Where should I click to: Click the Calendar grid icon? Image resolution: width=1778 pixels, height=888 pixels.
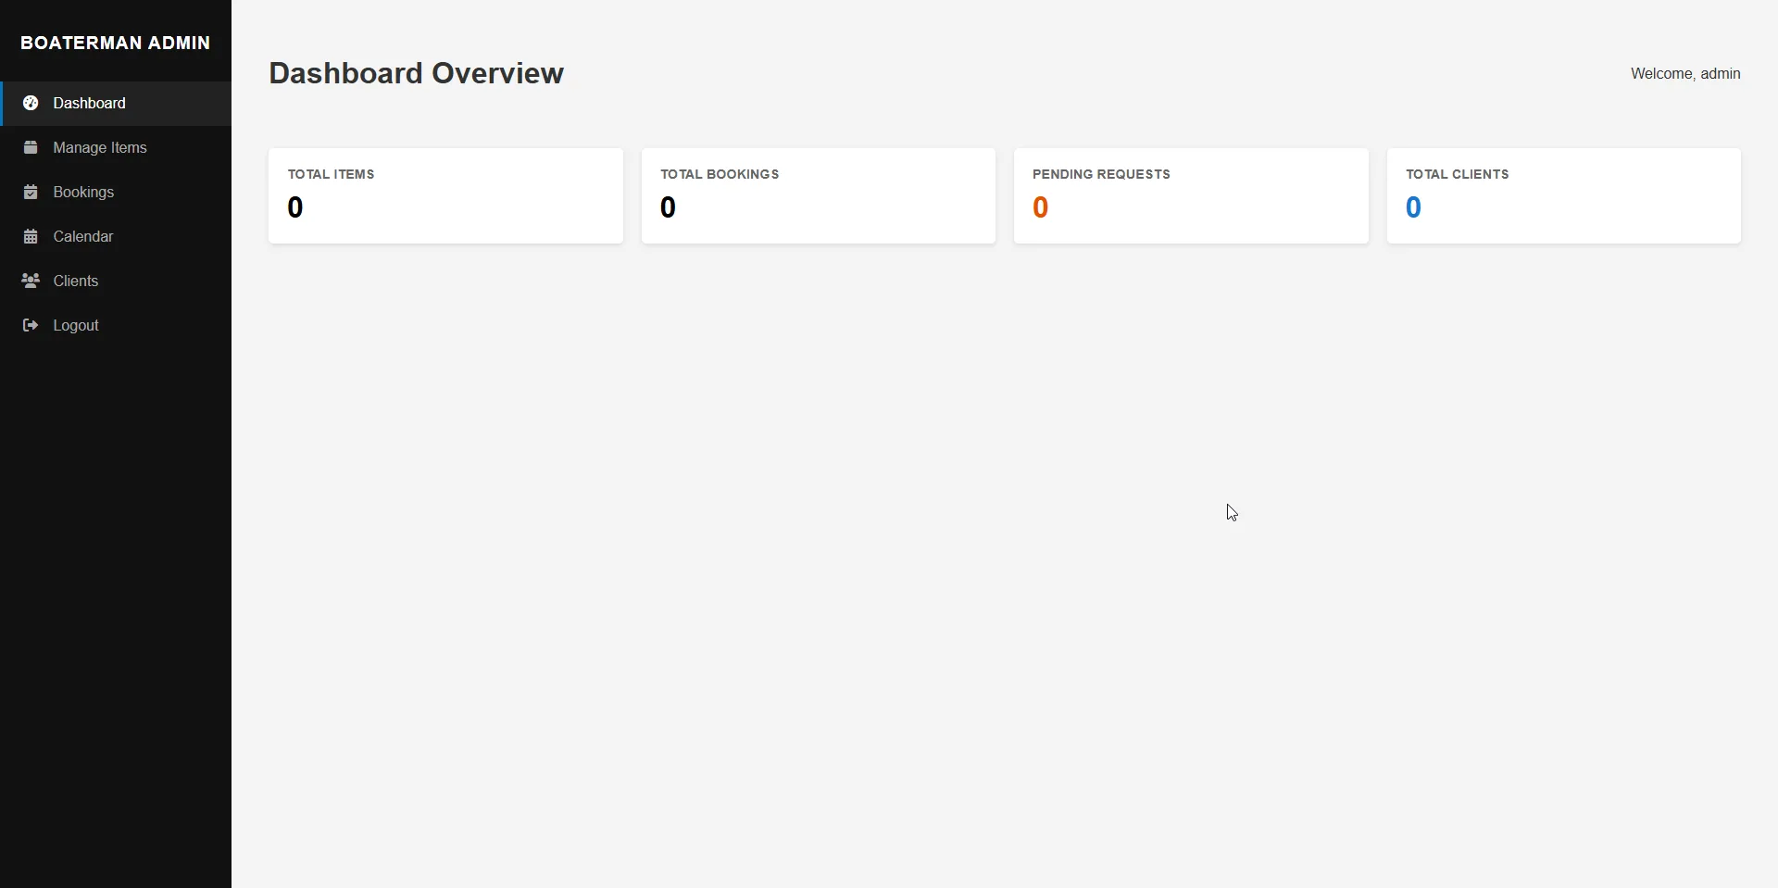point(31,236)
